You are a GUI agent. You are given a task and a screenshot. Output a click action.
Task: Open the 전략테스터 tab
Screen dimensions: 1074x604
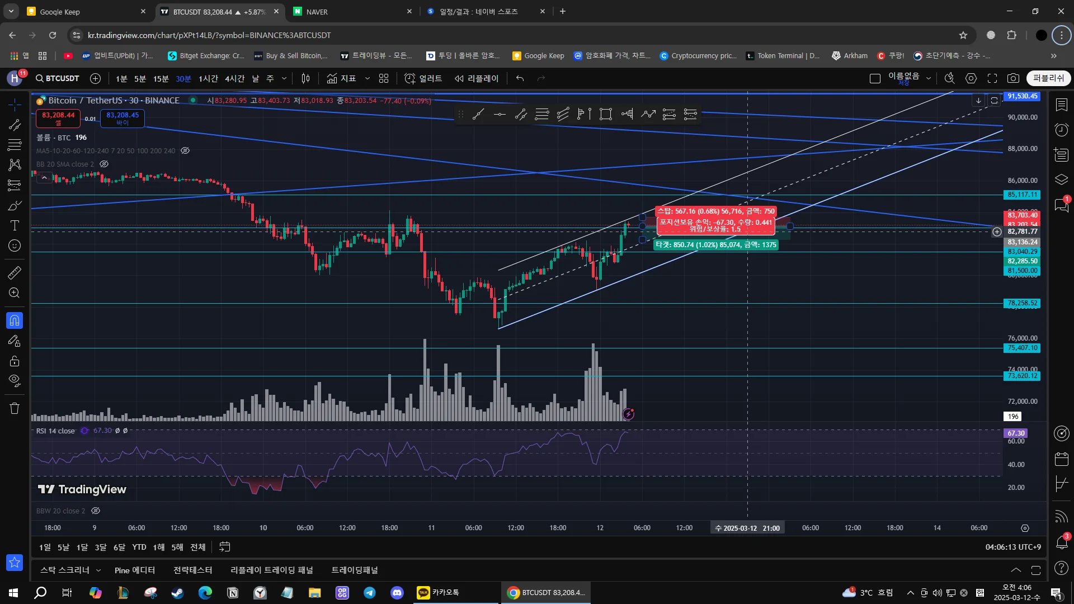coord(192,570)
